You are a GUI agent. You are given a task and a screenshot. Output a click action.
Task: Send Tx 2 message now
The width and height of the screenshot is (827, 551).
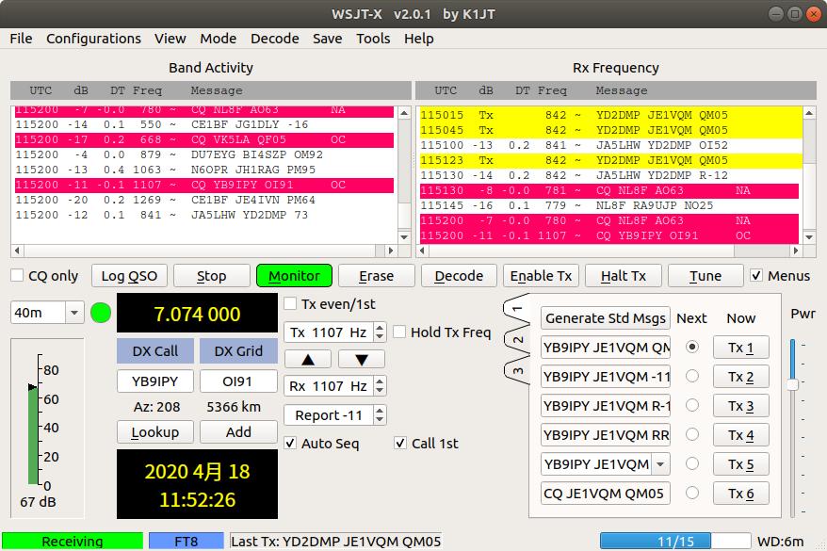pos(741,377)
